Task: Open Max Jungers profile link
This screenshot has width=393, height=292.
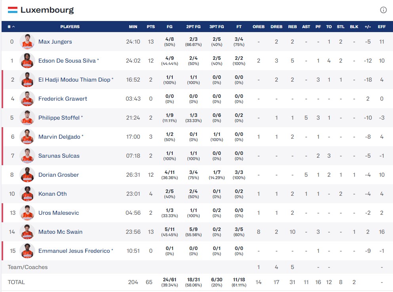Action: point(55,42)
